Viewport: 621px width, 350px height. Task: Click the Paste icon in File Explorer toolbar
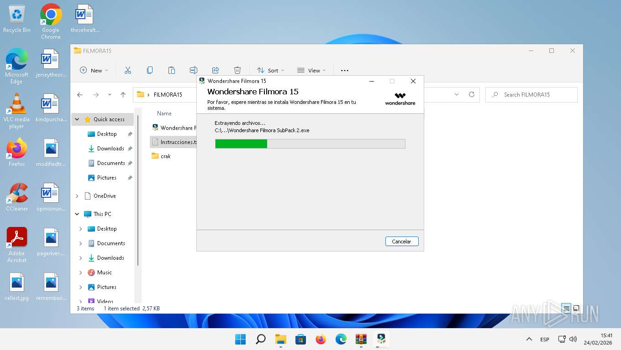(x=172, y=70)
